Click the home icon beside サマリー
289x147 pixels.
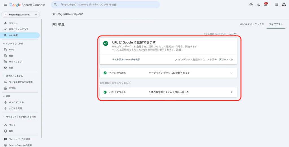click(5, 23)
